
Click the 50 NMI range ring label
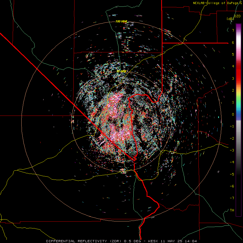click(x=121, y=71)
